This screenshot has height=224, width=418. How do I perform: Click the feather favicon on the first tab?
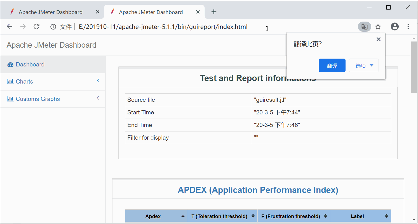pos(12,12)
